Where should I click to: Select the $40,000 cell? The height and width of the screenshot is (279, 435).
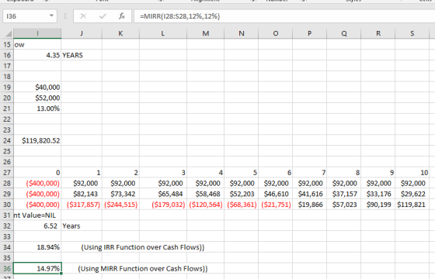[x=37, y=87]
